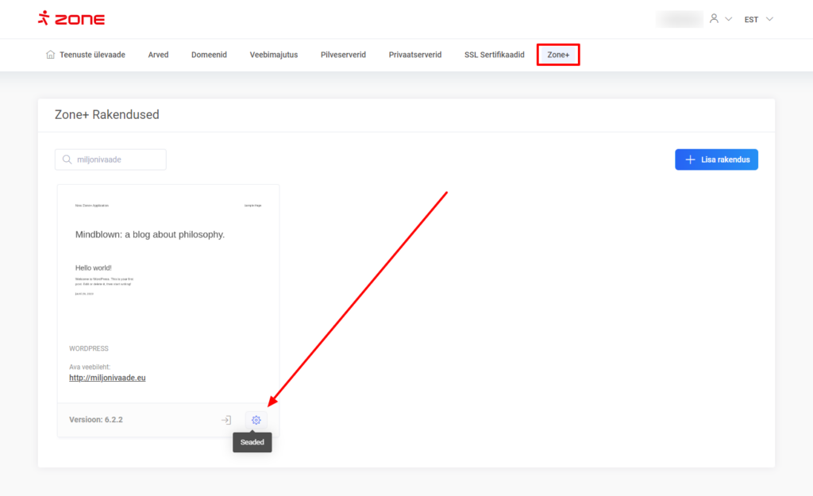Click the Zone logo

(x=71, y=18)
